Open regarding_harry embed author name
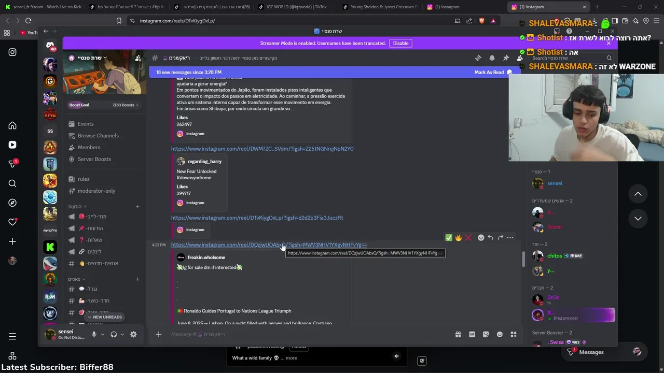Screen dimensions: 664x373 [x=204, y=162]
